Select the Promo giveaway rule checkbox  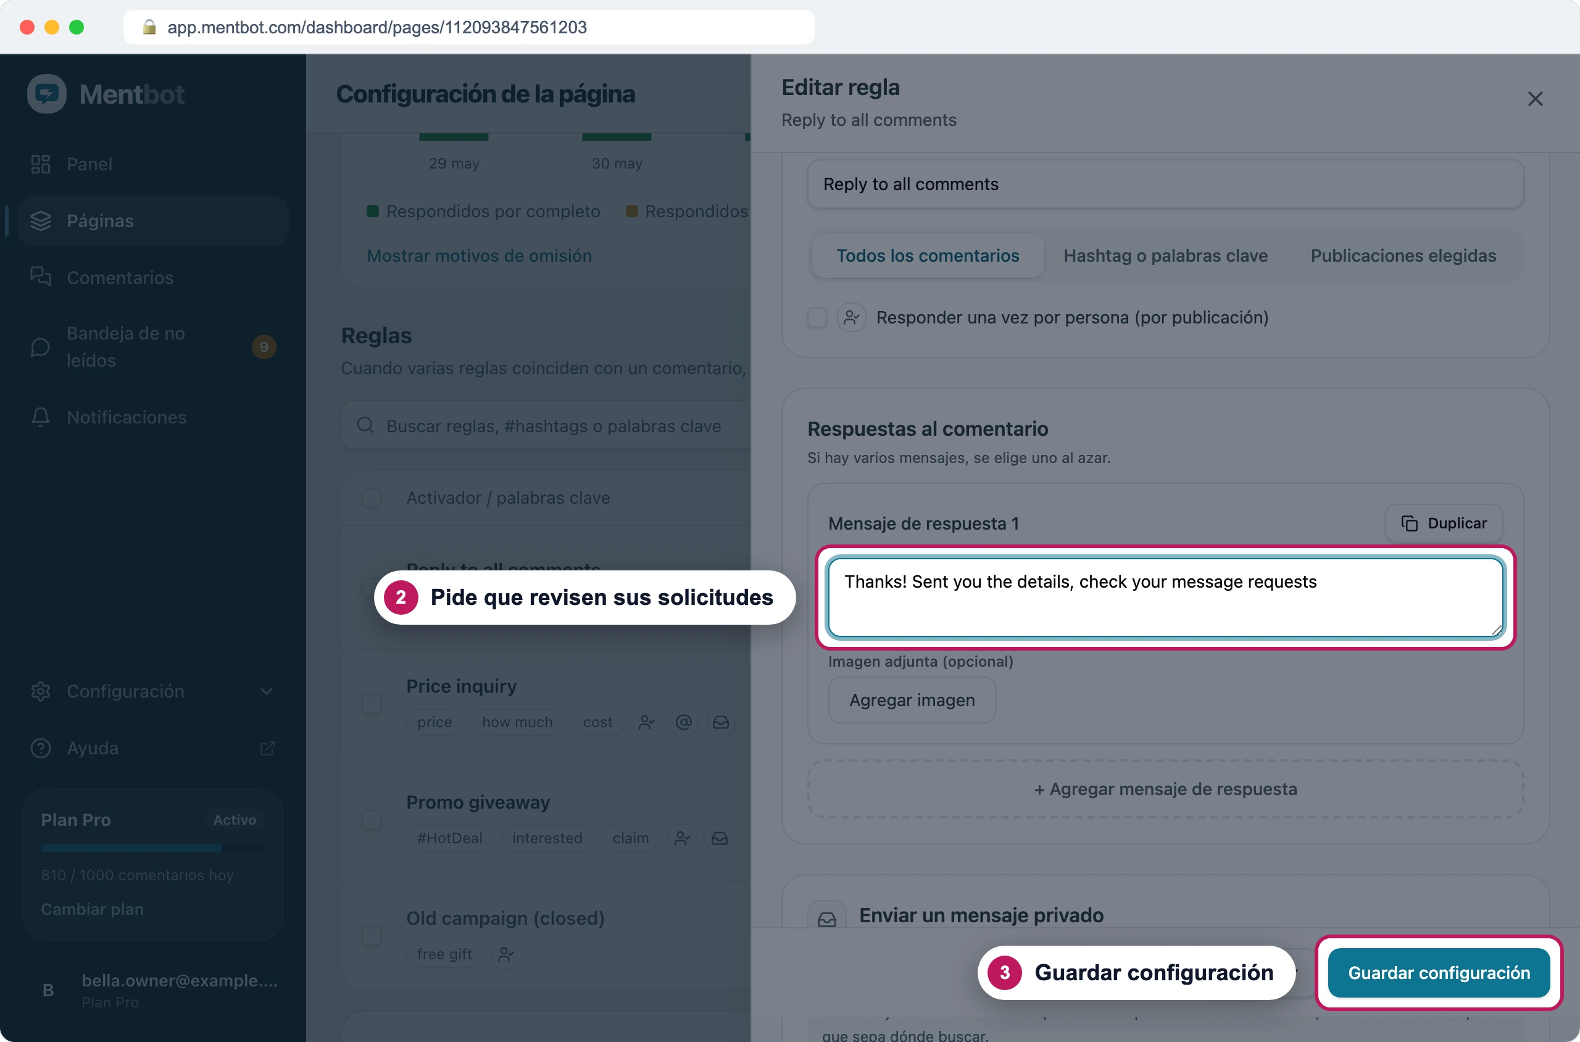(x=372, y=820)
